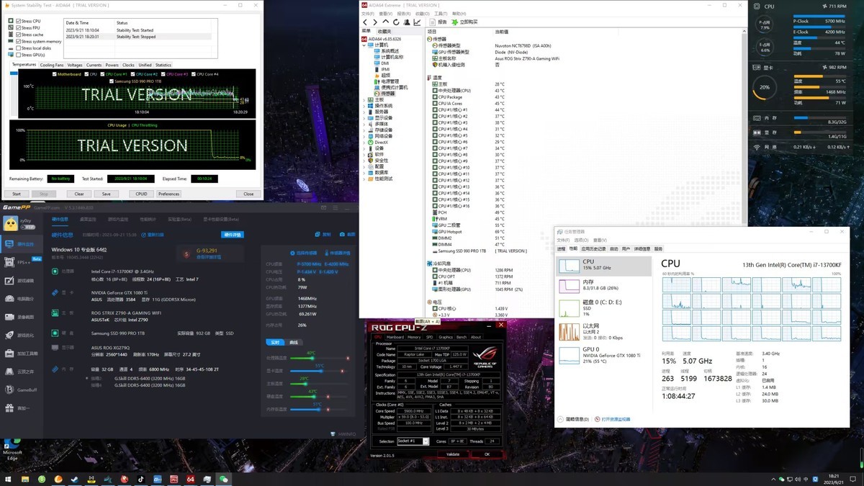Toggle Stress FPU checkbox
The image size is (864, 486).
pos(18,28)
